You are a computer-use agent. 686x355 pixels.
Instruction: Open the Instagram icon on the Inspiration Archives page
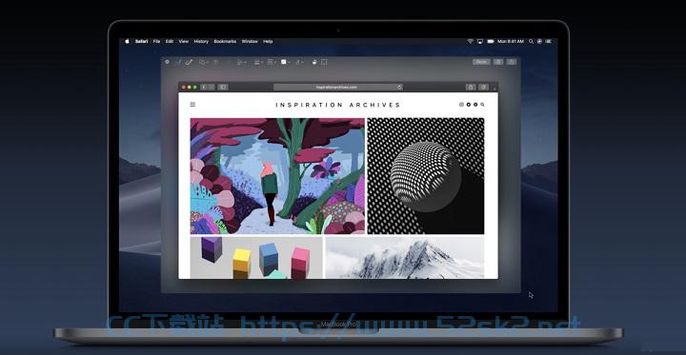coord(461,105)
